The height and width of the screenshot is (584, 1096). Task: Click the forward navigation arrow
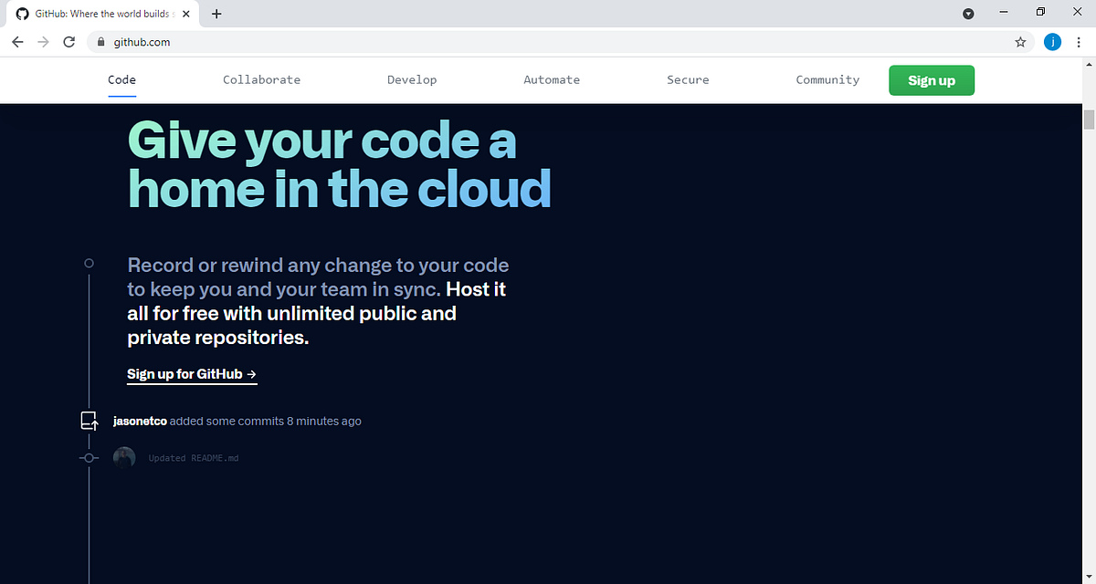pyautogui.click(x=43, y=42)
